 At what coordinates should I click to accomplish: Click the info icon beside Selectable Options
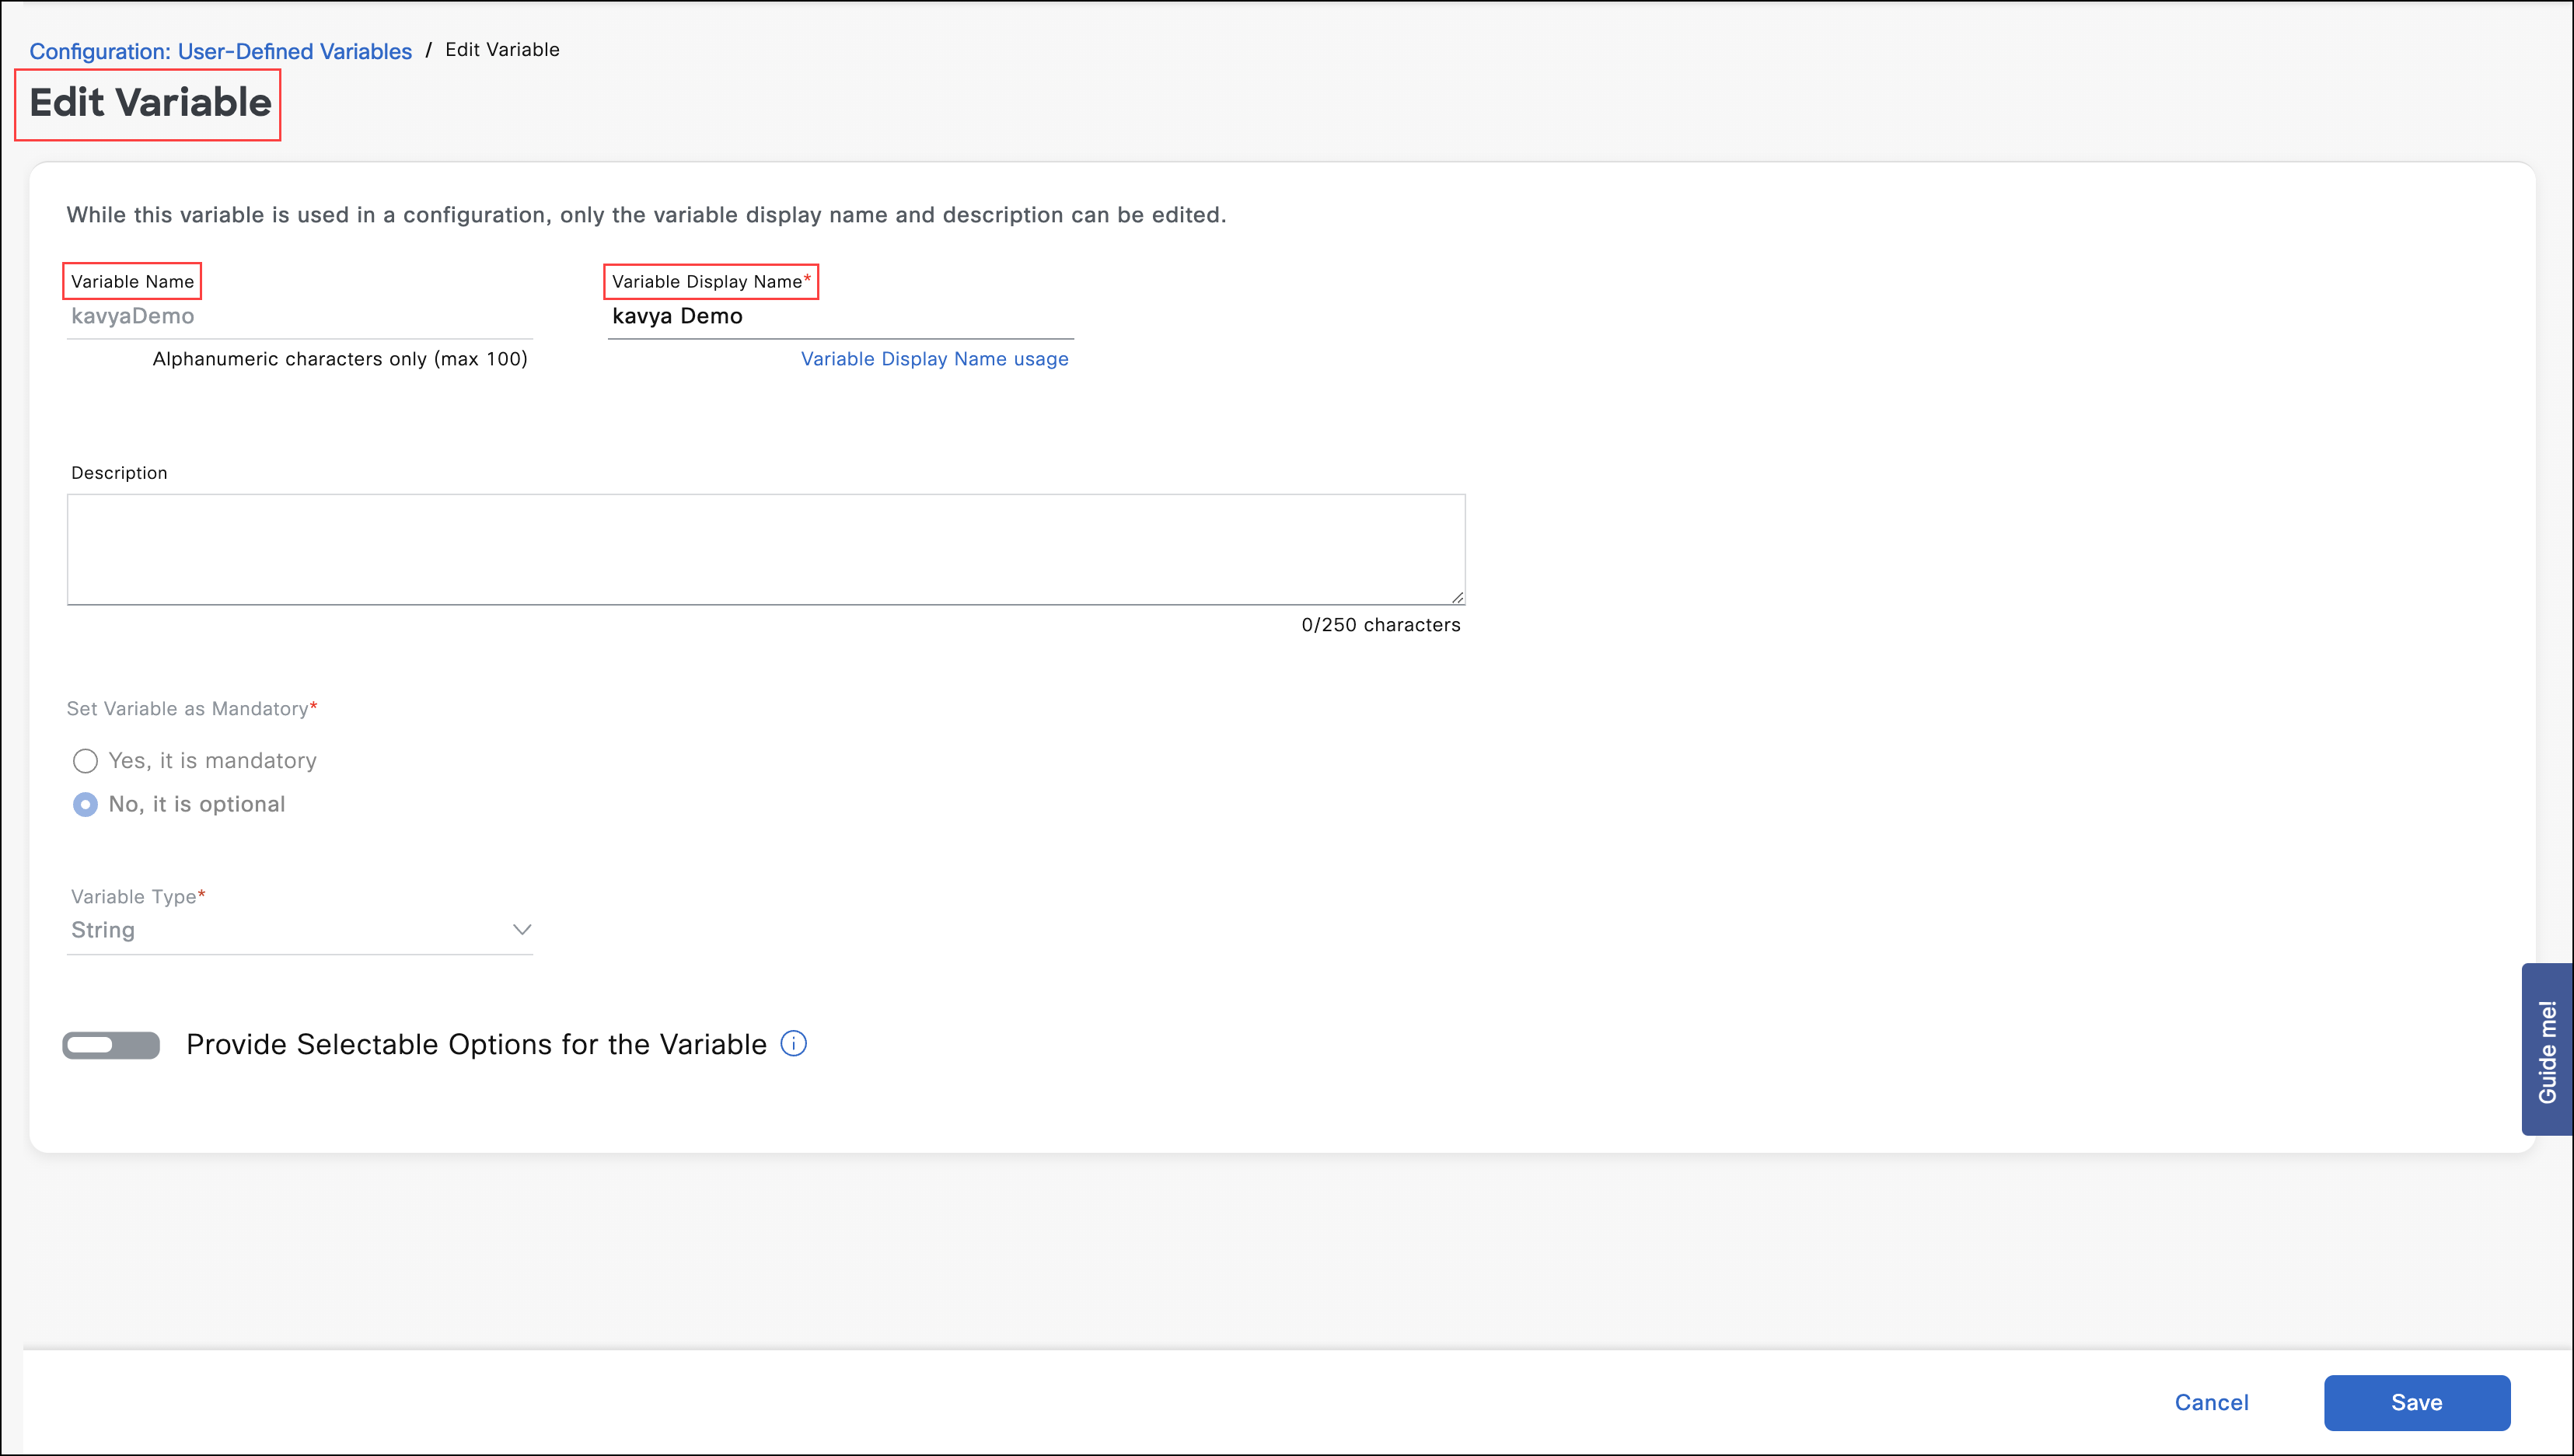(x=793, y=1044)
